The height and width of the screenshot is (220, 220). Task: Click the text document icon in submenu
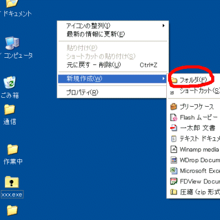click(x=173, y=139)
